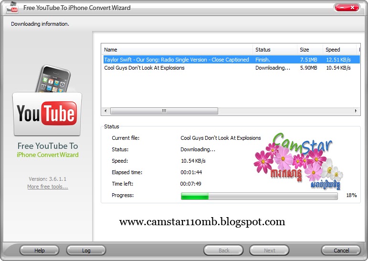This screenshot has width=368, height=261.
Task: Click the list's right scroll arrow
Action: [x=356, y=111]
